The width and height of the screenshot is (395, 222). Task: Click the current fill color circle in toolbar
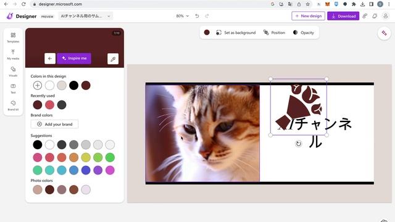(207, 33)
